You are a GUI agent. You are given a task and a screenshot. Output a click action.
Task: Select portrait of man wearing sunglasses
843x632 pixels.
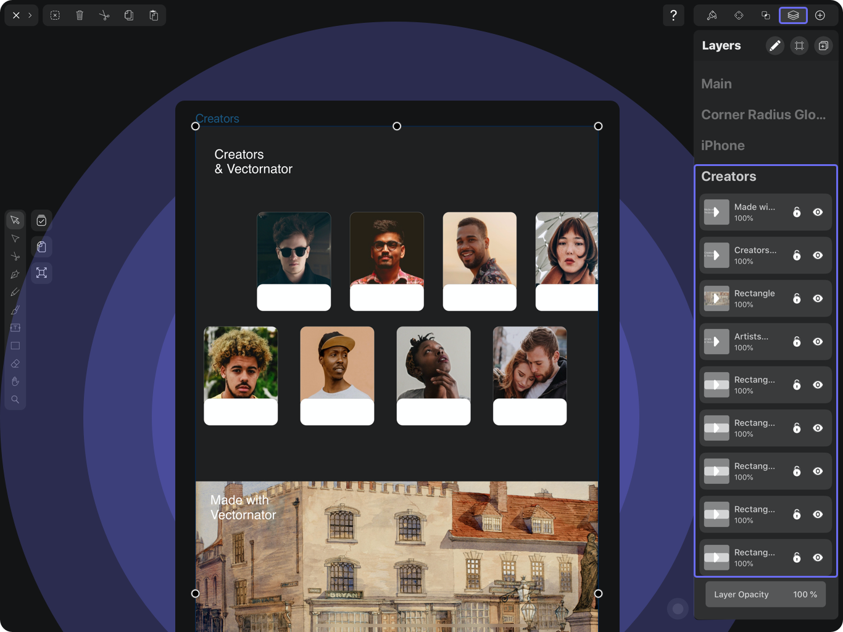click(294, 249)
